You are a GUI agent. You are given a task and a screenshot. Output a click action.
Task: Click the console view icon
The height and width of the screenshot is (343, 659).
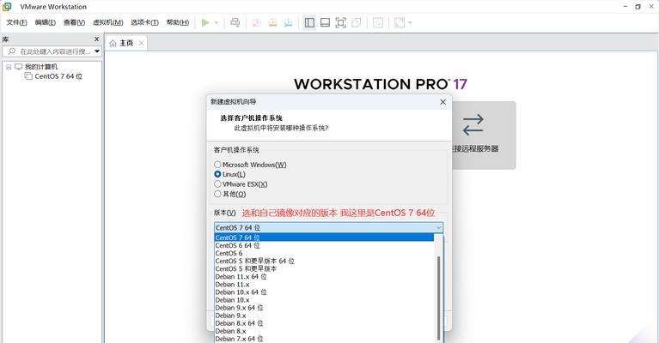pos(378,22)
